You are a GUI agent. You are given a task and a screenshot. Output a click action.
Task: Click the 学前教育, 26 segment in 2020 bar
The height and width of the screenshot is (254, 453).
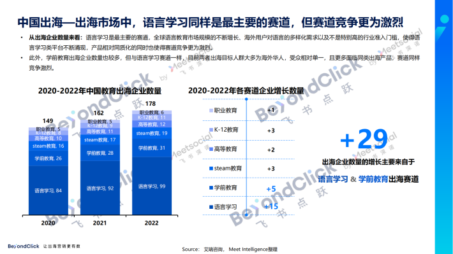48,159
